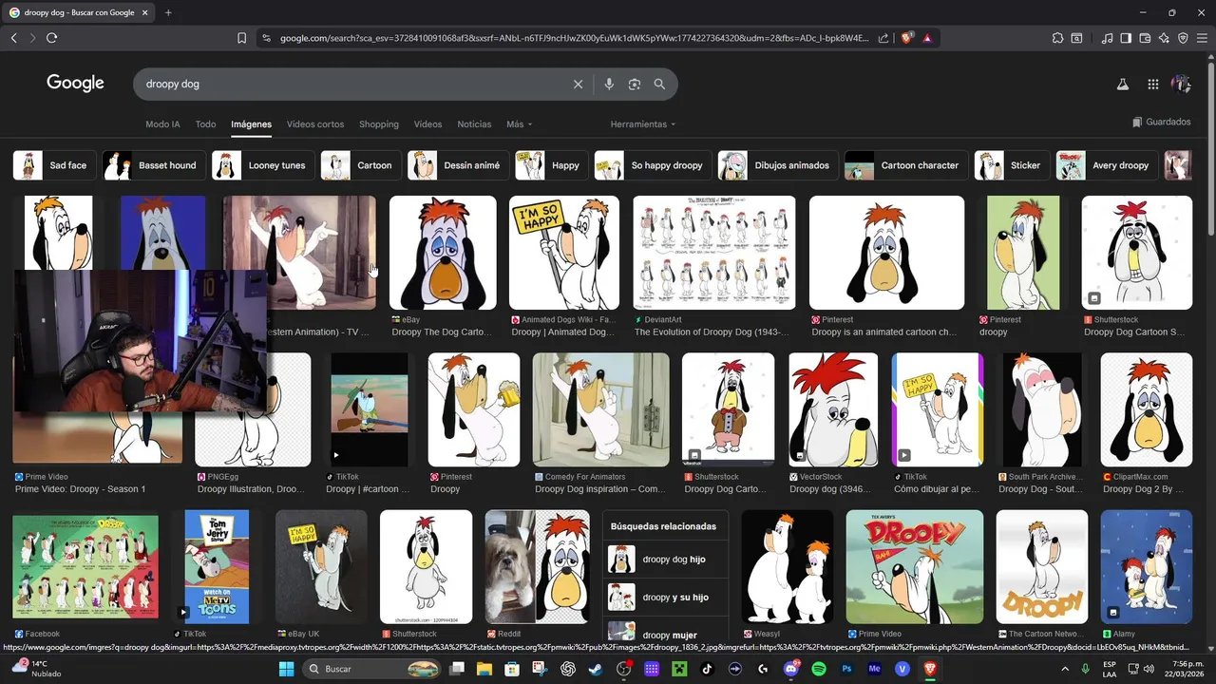The height and width of the screenshot is (684, 1216).
Task: Open the South Park Archive Droopy image
Action: pos(1042,409)
